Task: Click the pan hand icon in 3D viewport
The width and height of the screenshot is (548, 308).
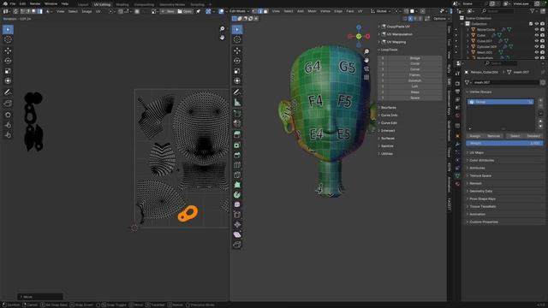Action: point(366,61)
